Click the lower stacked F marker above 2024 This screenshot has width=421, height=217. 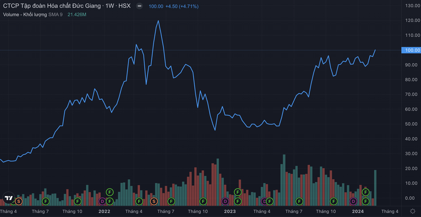(365, 201)
